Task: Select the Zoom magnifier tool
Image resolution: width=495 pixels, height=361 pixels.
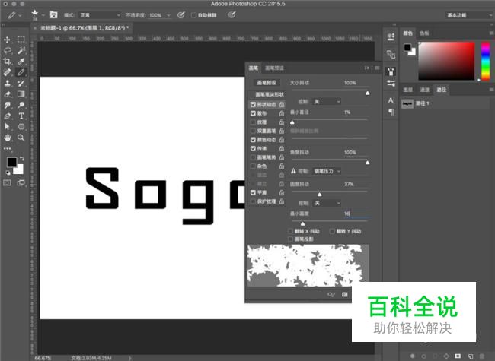Action: (x=21, y=138)
